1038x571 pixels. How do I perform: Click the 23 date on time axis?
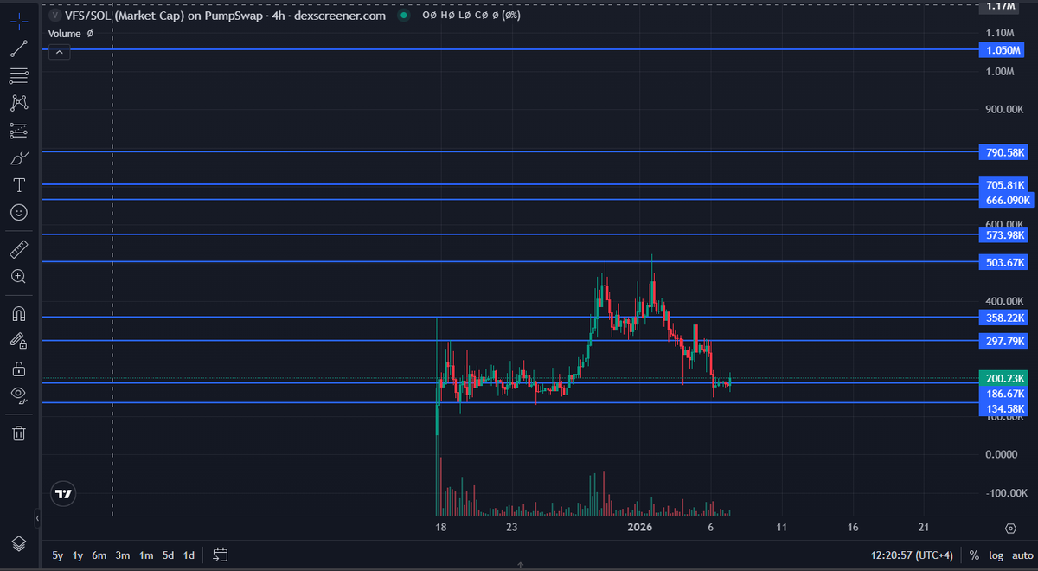coord(512,527)
